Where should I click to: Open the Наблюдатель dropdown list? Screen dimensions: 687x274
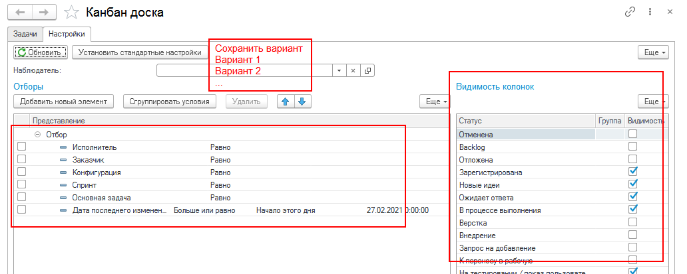point(339,70)
